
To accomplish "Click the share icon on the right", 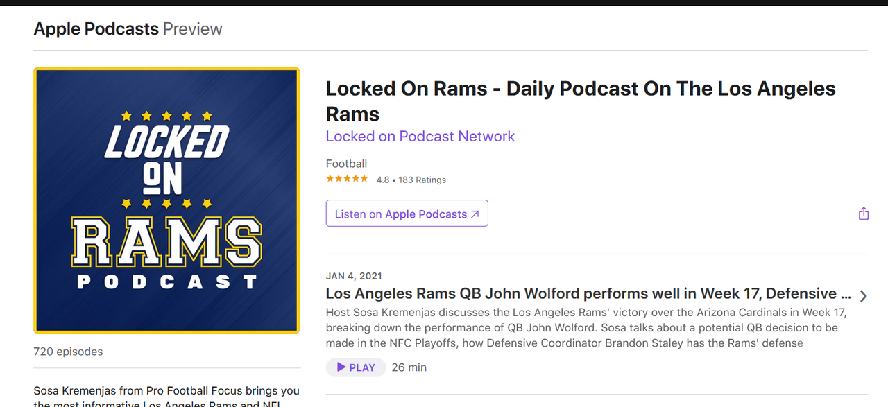I will [x=863, y=214].
